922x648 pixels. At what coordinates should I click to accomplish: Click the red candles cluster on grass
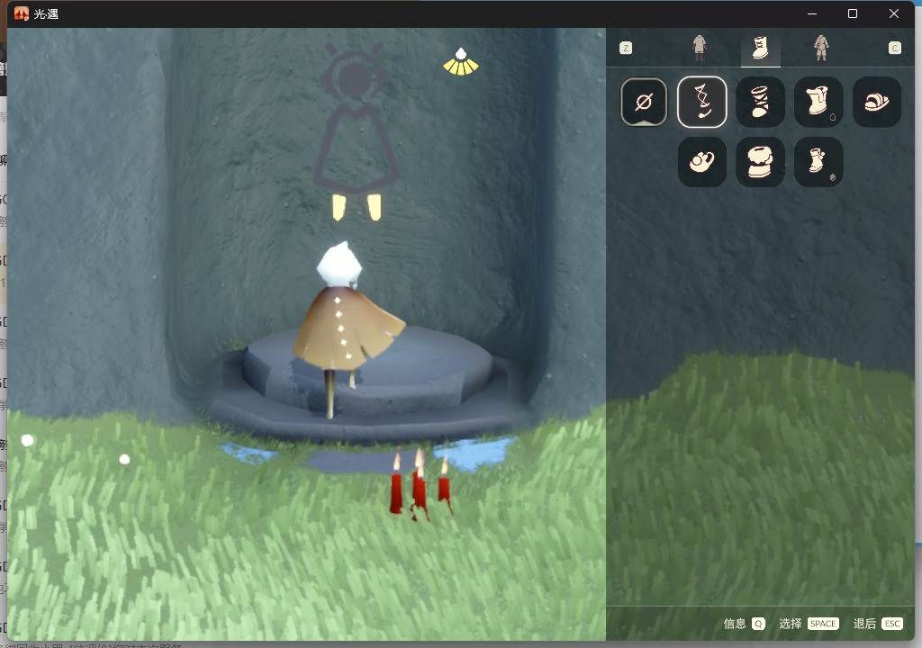coord(420,485)
